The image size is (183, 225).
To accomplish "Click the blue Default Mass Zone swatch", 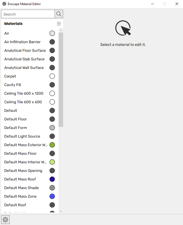I will pyautogui.click(x=52, y=196).
